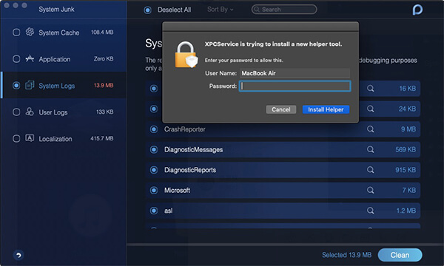Click the System Cache gear icon
The width and height of the screenshot is (444, 266).
tap(30, 32)
